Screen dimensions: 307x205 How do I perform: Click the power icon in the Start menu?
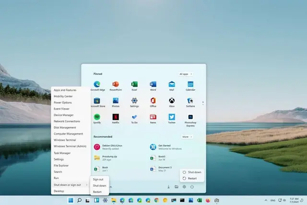(x=192, y=187)
